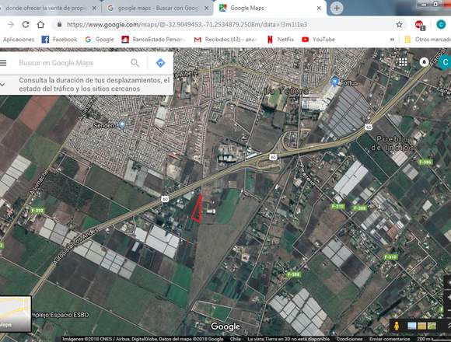
Task: Click the yellow imagery thumbnail near Pegman
Action: [421, 326]
